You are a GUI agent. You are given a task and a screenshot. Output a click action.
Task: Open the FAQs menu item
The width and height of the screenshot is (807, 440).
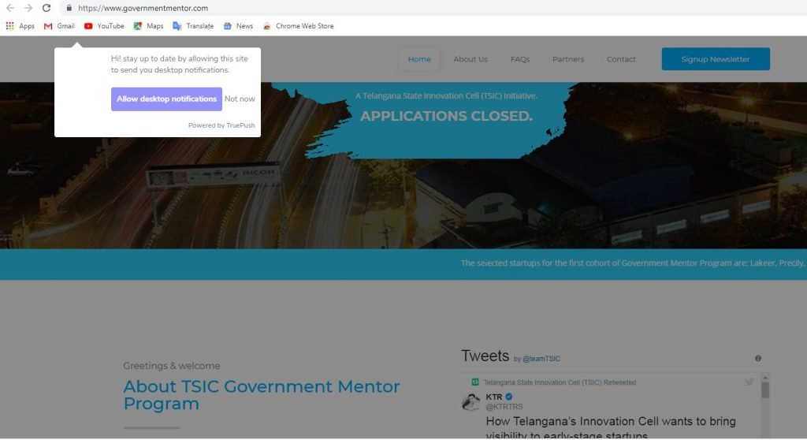(x=520, y=59)
